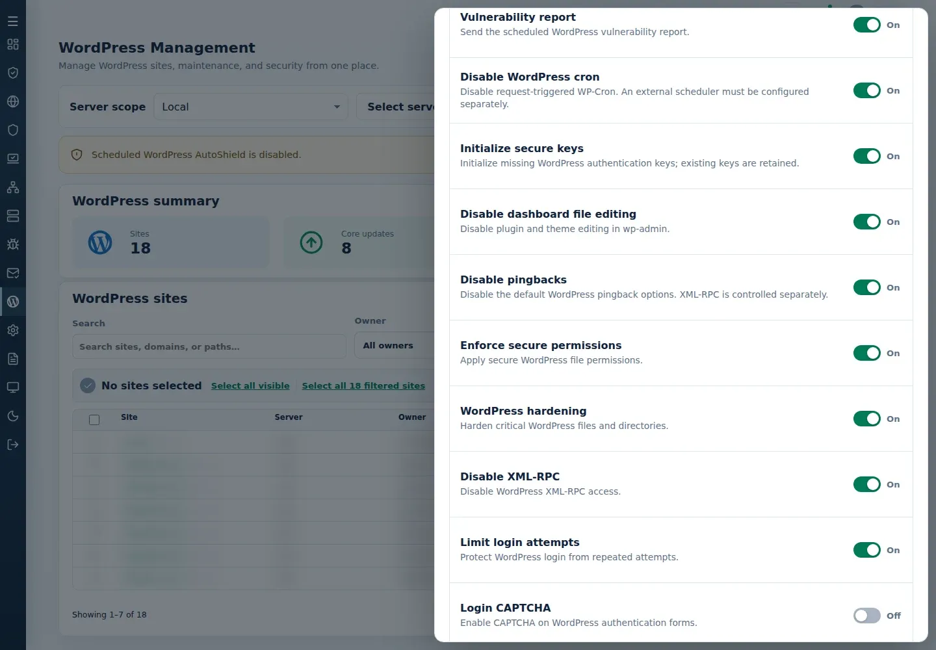Click the Sites count value 18
Screen dimensions: 936x650
pyautogui.click(x=140, y=248)
